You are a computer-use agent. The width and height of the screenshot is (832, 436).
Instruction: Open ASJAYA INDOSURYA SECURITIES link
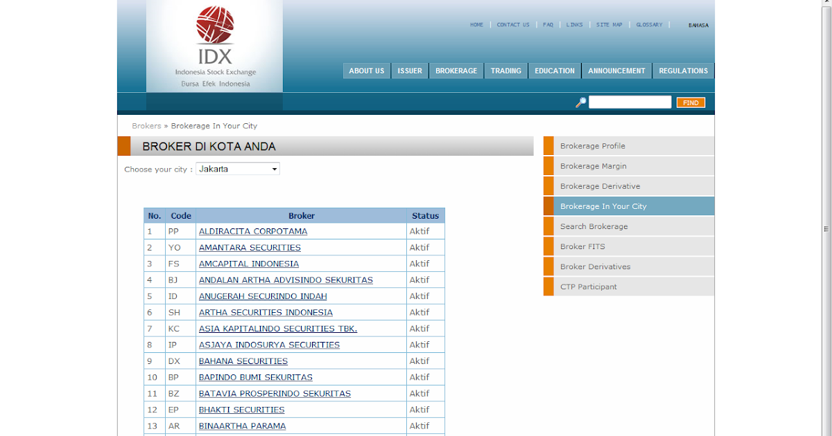270,345
